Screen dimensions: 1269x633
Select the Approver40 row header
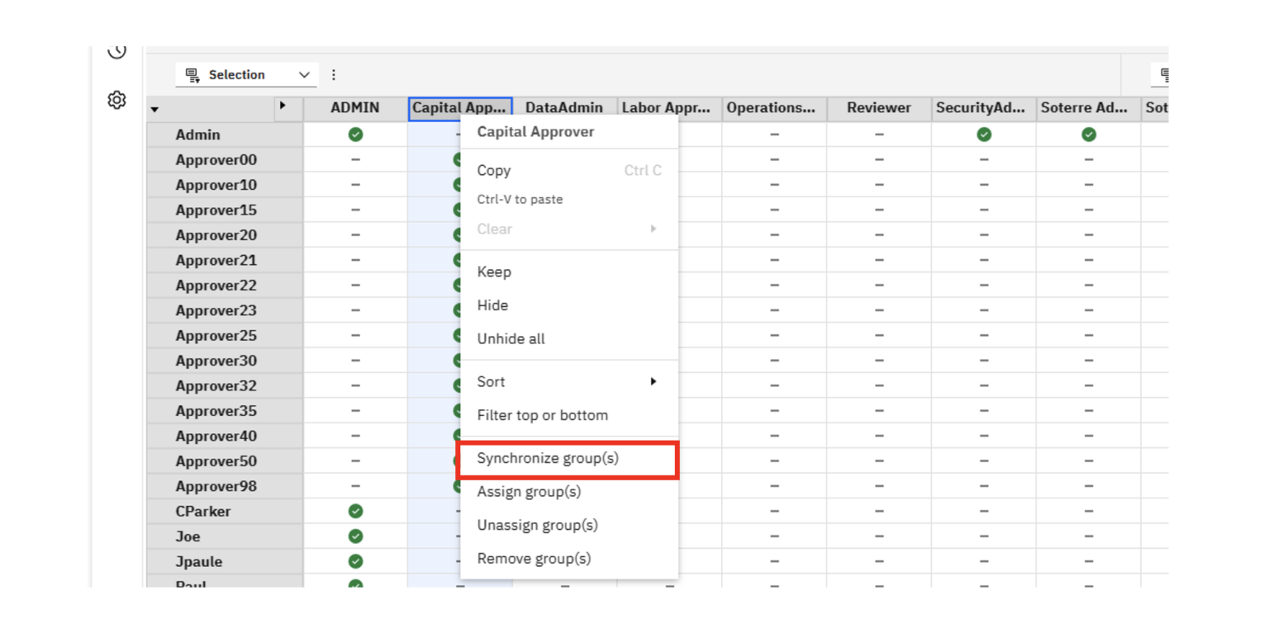(225, 437)
